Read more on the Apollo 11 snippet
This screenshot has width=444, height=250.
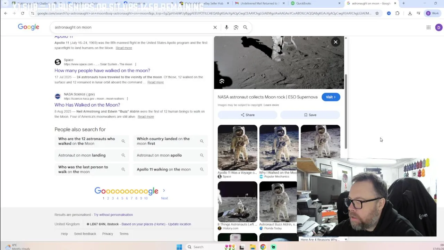124,48
